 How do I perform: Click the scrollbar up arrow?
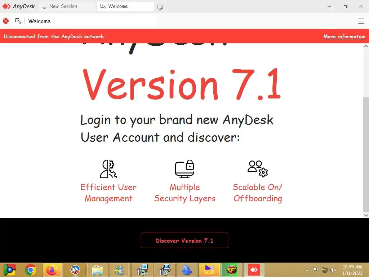[366, 46]
